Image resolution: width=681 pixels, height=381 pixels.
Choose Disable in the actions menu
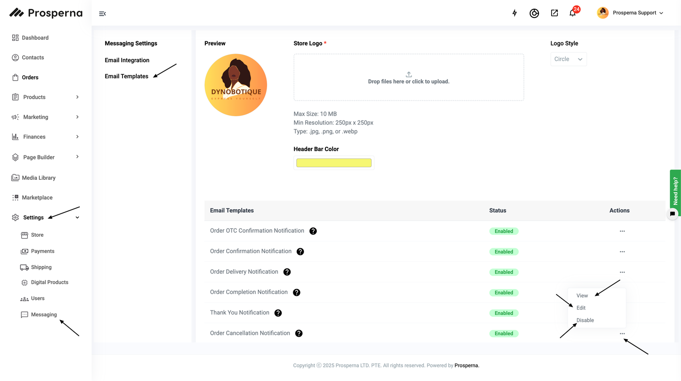coord(585,320)
